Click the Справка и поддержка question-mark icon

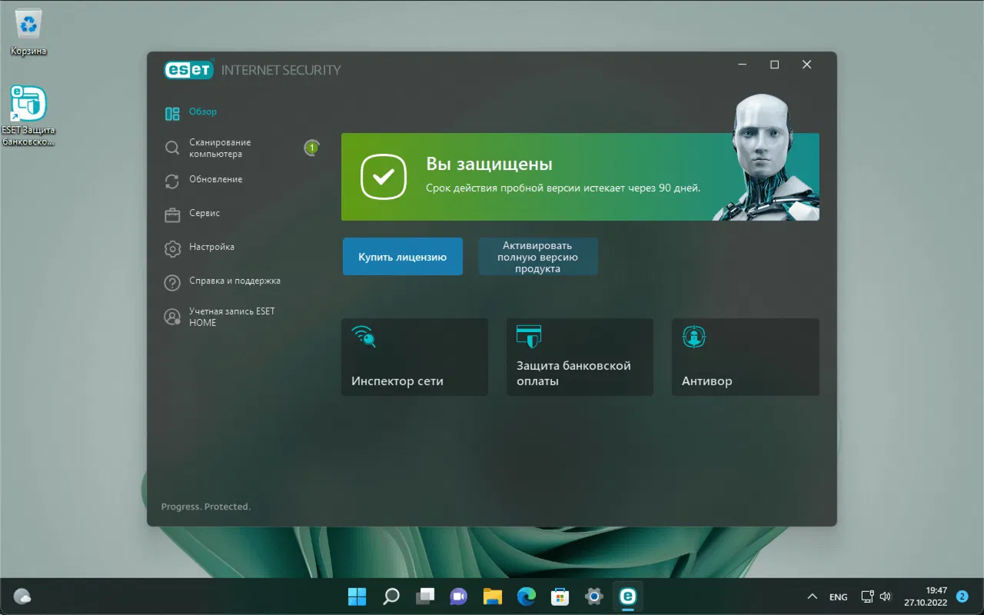pos(171,281)
